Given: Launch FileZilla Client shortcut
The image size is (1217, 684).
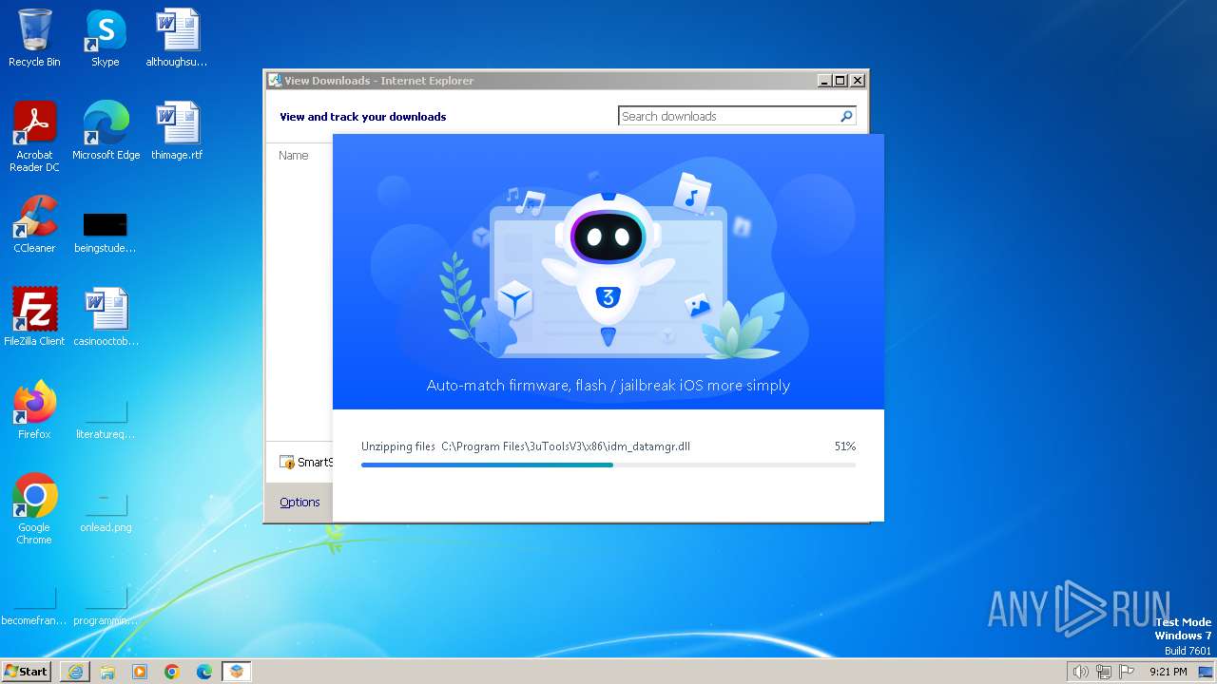Looking at the screenshot, I should (x=34, y=317).
